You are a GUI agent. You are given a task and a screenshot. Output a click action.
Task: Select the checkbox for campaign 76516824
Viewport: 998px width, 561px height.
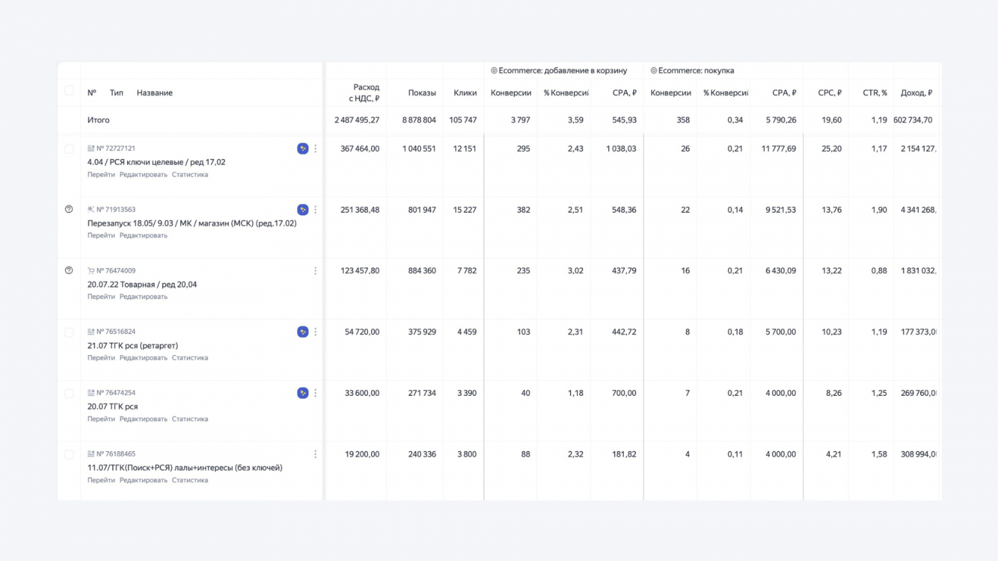[69, 332]
